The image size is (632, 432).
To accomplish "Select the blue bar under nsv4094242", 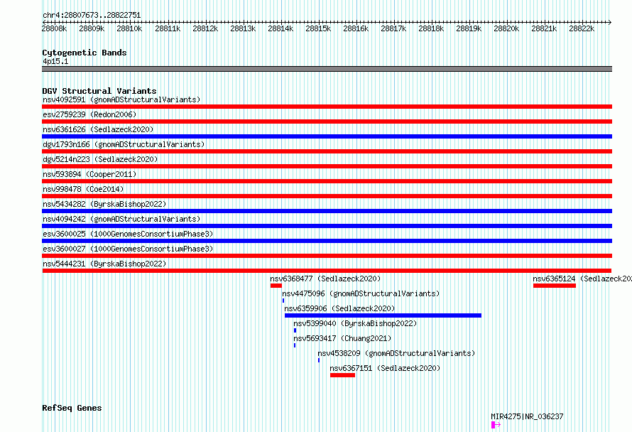I will click(x=327, y=226).
